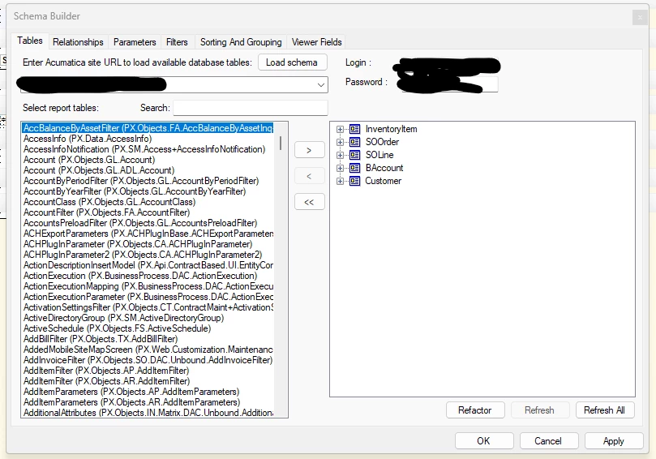Add selected table with > button
This screenshot has height=459, width=656.
click(x=309, y=150)
